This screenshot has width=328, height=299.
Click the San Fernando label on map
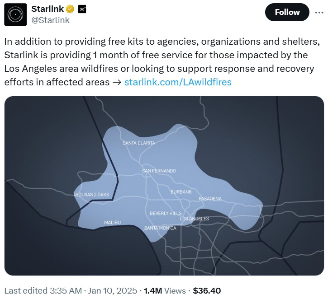(x=159, y=171)
